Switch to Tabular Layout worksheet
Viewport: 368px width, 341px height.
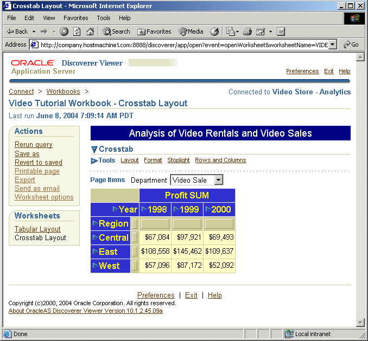(37, 229)
